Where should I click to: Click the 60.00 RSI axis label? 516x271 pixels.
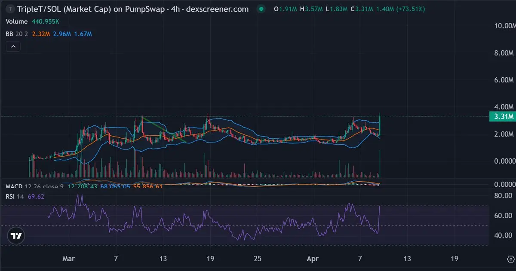point(504,216)
